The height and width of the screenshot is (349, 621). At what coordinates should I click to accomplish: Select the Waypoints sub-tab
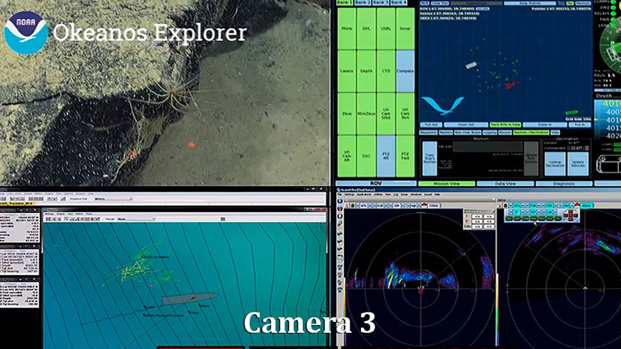[x=428, y=132]
